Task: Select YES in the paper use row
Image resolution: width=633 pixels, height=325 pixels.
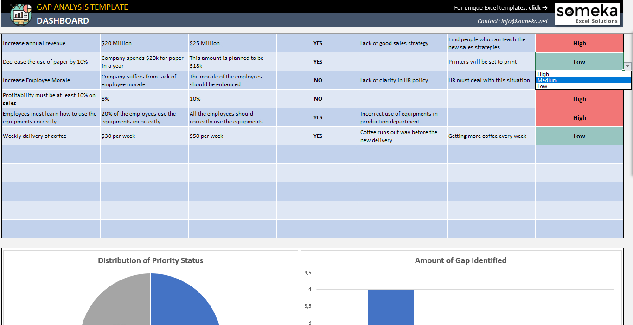Action: point(318,62)
